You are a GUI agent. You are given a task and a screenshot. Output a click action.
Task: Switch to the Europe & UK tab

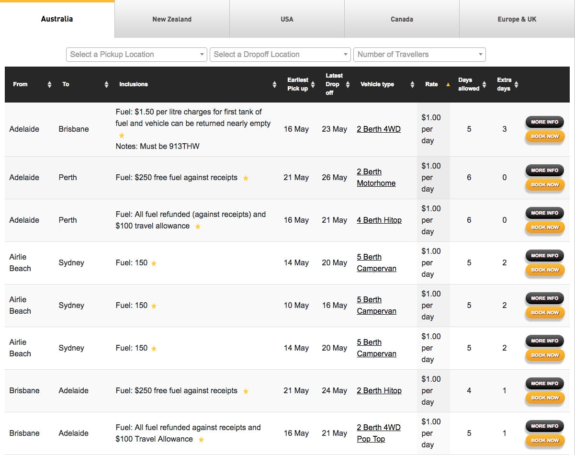(517, 19)
